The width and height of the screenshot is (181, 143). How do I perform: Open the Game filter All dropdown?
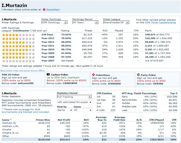(83, 110)
